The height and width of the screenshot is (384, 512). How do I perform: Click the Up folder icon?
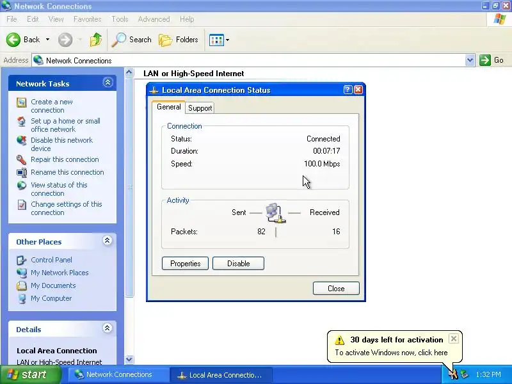click(x=95, y=40)
